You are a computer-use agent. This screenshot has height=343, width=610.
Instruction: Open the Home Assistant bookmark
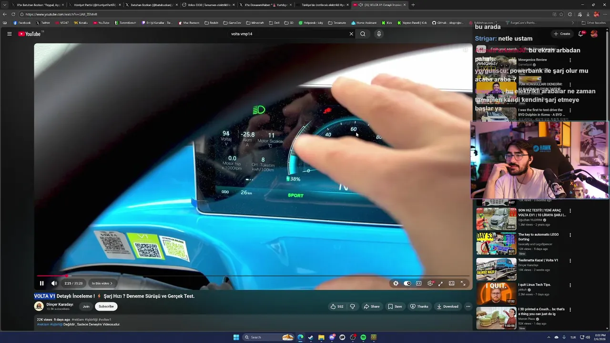coord(364,23)
